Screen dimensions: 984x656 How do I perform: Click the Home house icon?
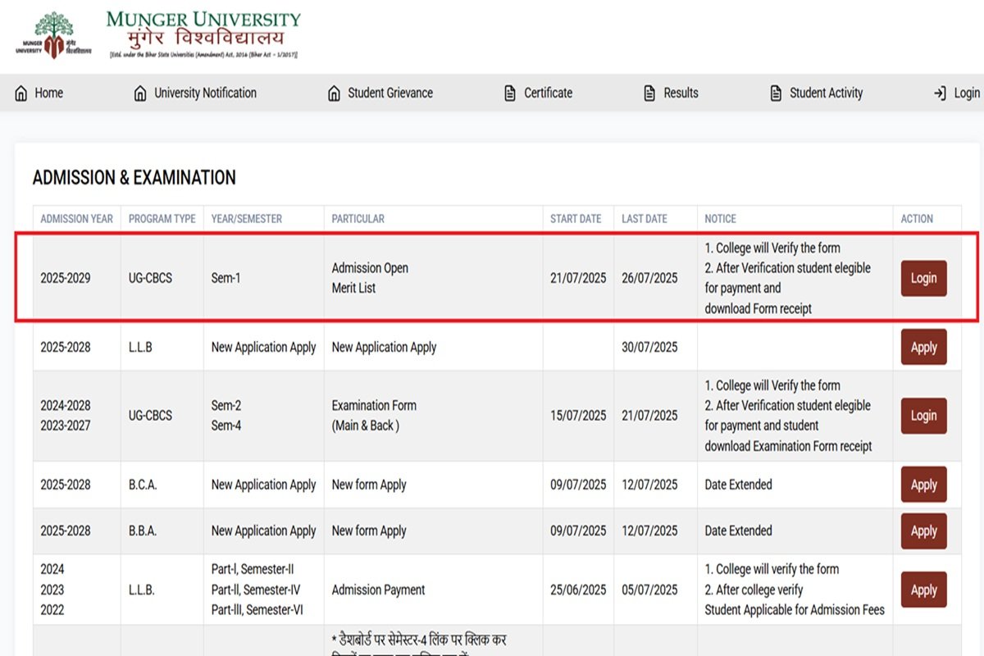pos(21,93)
